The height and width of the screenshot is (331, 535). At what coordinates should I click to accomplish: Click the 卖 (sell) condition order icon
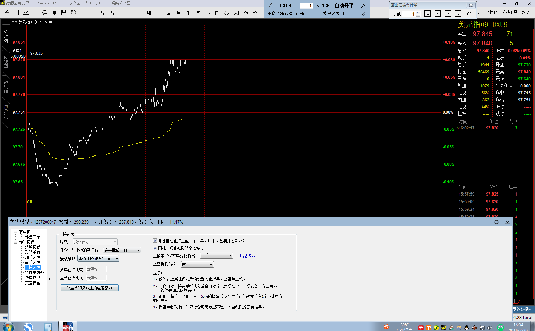pyautogui.click(x=438, y=14)
